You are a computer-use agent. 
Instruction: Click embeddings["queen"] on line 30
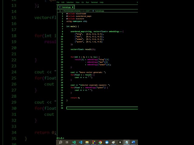coord(95,88)
